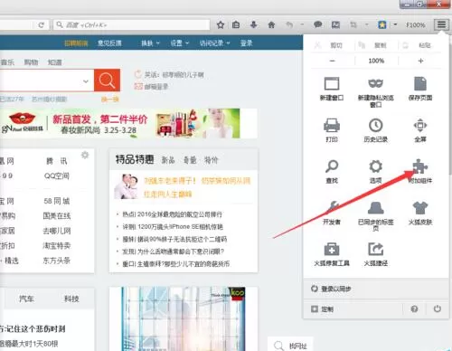
Task: Switch to 新品 tab in 特品特惠
Action: click(x=168, y=160)
